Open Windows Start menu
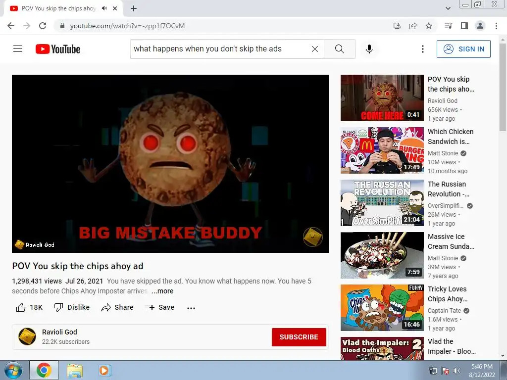 pyautogui.click(x=12, y=370)
